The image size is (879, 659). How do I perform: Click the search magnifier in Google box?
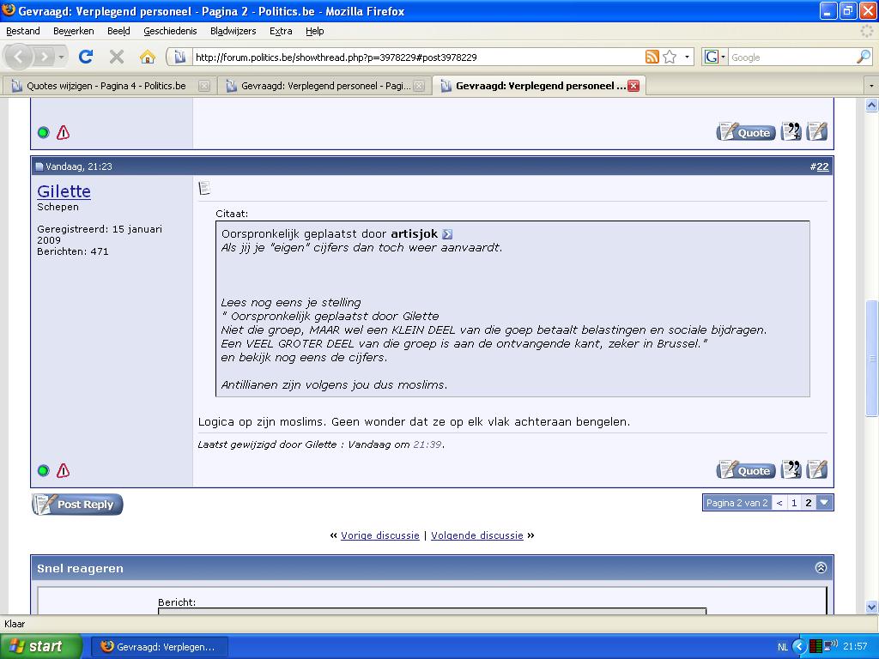[863, 57]
